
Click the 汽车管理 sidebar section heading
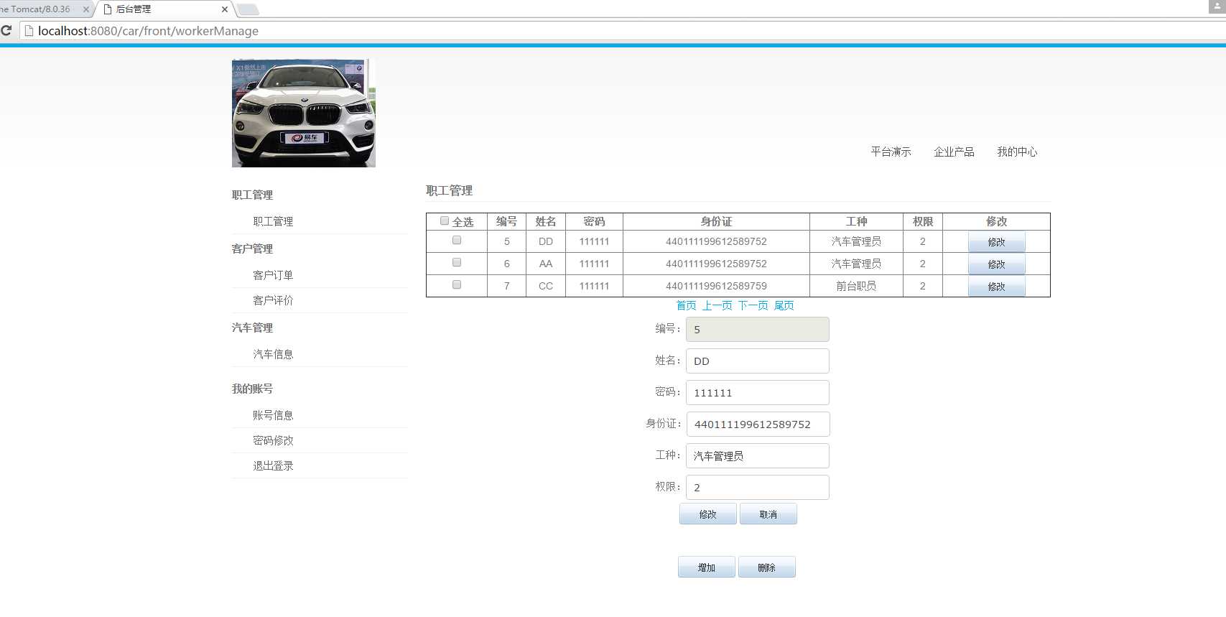pyautogui.click(x=252, y=328)
